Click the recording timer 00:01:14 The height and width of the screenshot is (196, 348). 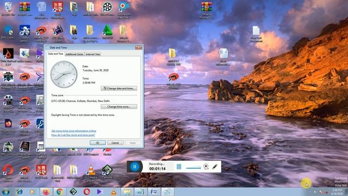click(x=157, y=169)
